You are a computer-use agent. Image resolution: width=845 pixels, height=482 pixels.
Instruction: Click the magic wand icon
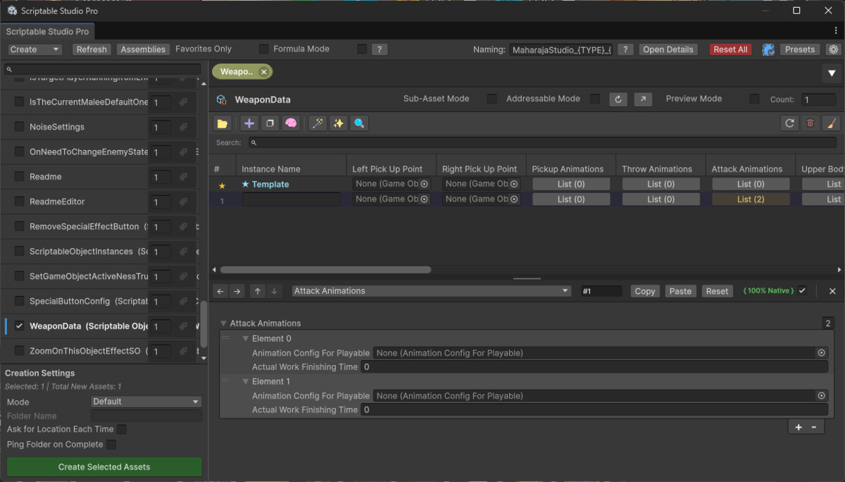coord(318,123)
